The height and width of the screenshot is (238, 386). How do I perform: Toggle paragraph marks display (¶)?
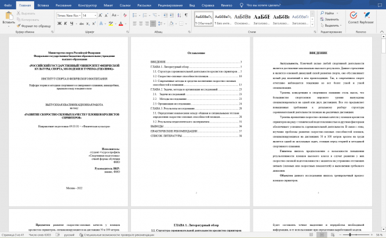coord(186,15)
